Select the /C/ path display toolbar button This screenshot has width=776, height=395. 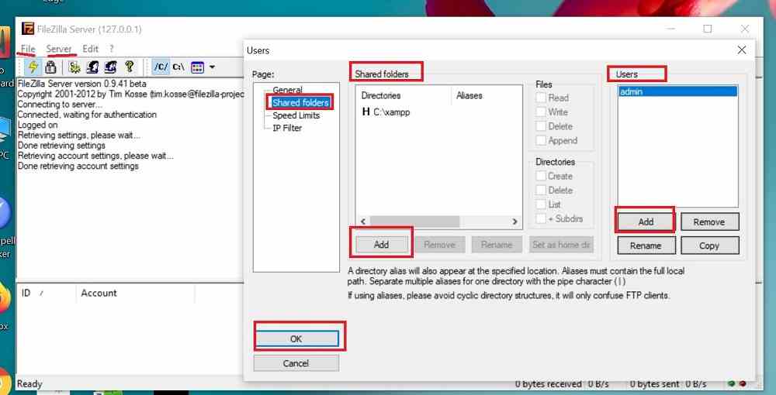click(161, 67)
